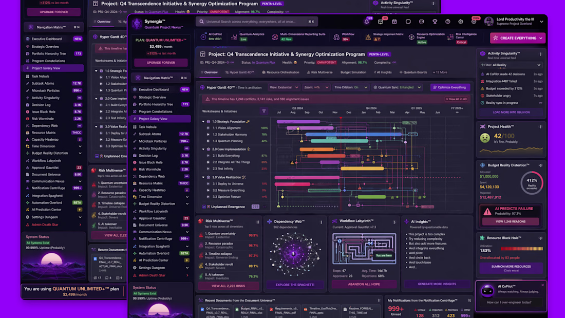The image size is (565, 318).
Task: Open Dependency Web panel options menu
Action: click(x=322, y=222)
